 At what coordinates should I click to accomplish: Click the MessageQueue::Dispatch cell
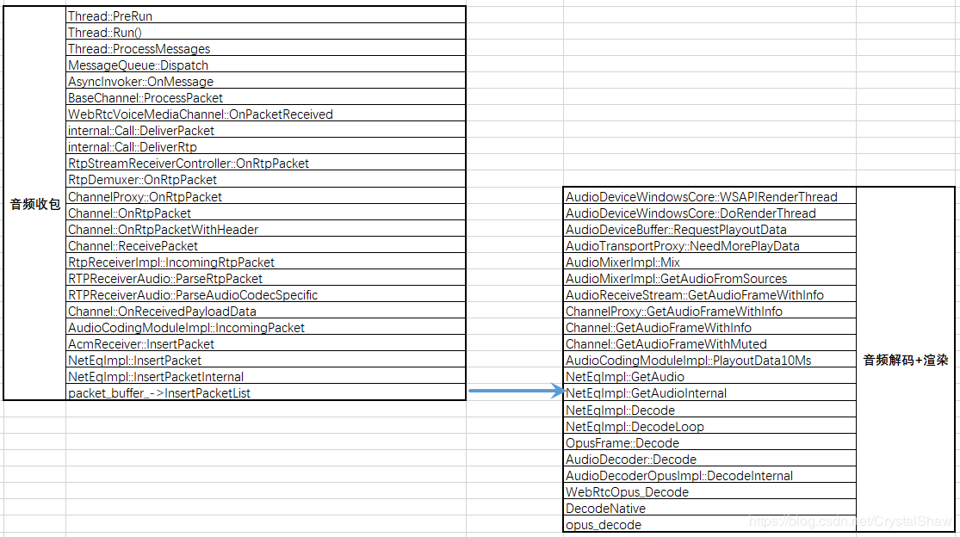point(265,65)
